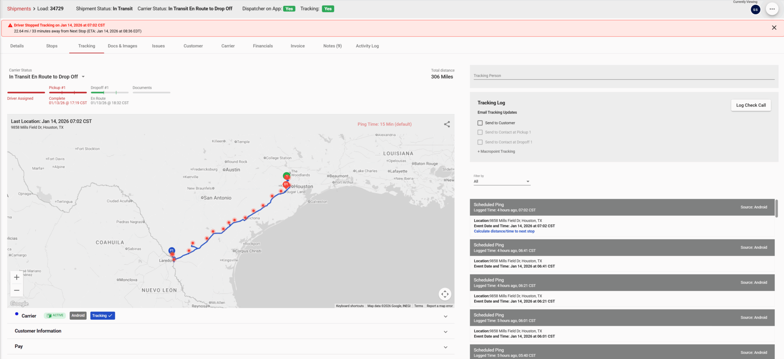This screenshot has height=359, width=784.
Task: Click the blue P1 pickup map marker
Action: (x=172, y=250)
